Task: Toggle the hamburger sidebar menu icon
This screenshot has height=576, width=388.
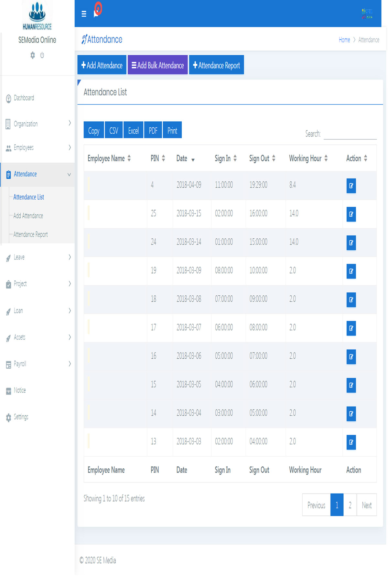Action: pos(84,14)
